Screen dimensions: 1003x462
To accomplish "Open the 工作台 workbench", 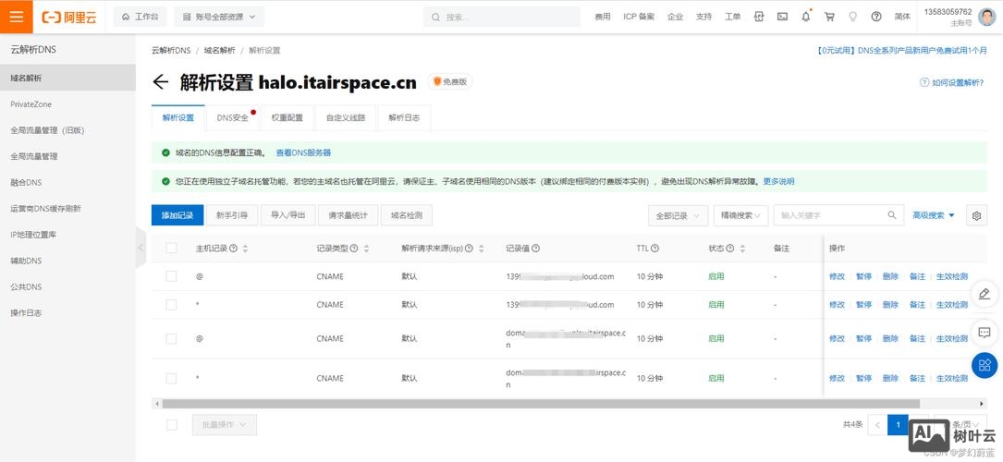I will pos(141,17).
